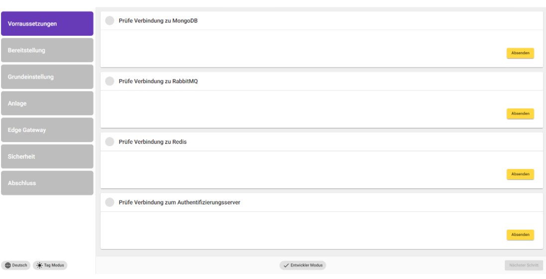Switch to the Anlage step
The width and height of the screenshot is (546, 279).
click(47, 103)
